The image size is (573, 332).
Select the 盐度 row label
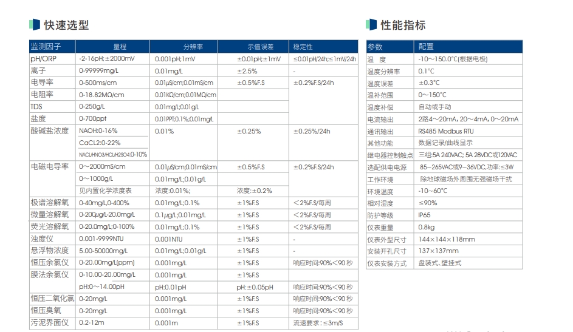(x=38, y=118)
